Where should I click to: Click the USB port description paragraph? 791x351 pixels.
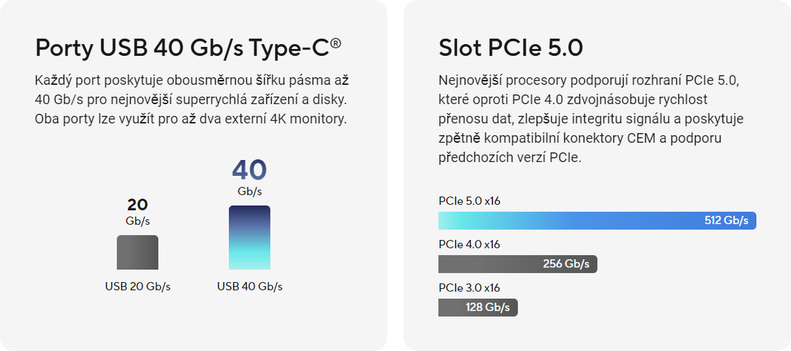point(190,99)
